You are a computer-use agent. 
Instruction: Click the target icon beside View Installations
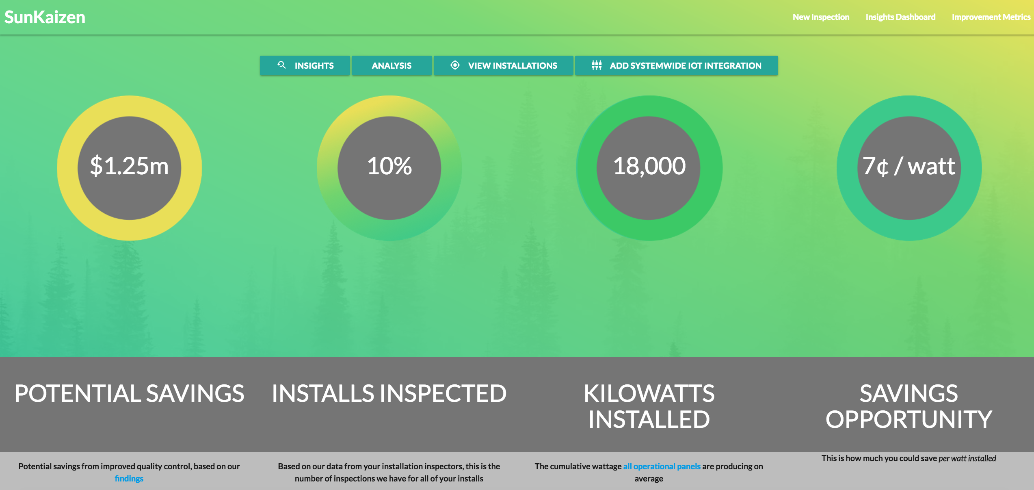point(455,65)
